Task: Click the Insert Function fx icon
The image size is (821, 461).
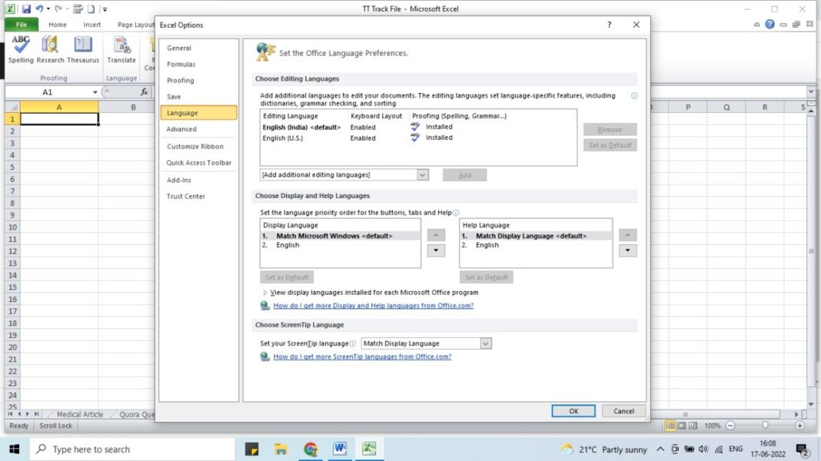Action: pos(144,91)
